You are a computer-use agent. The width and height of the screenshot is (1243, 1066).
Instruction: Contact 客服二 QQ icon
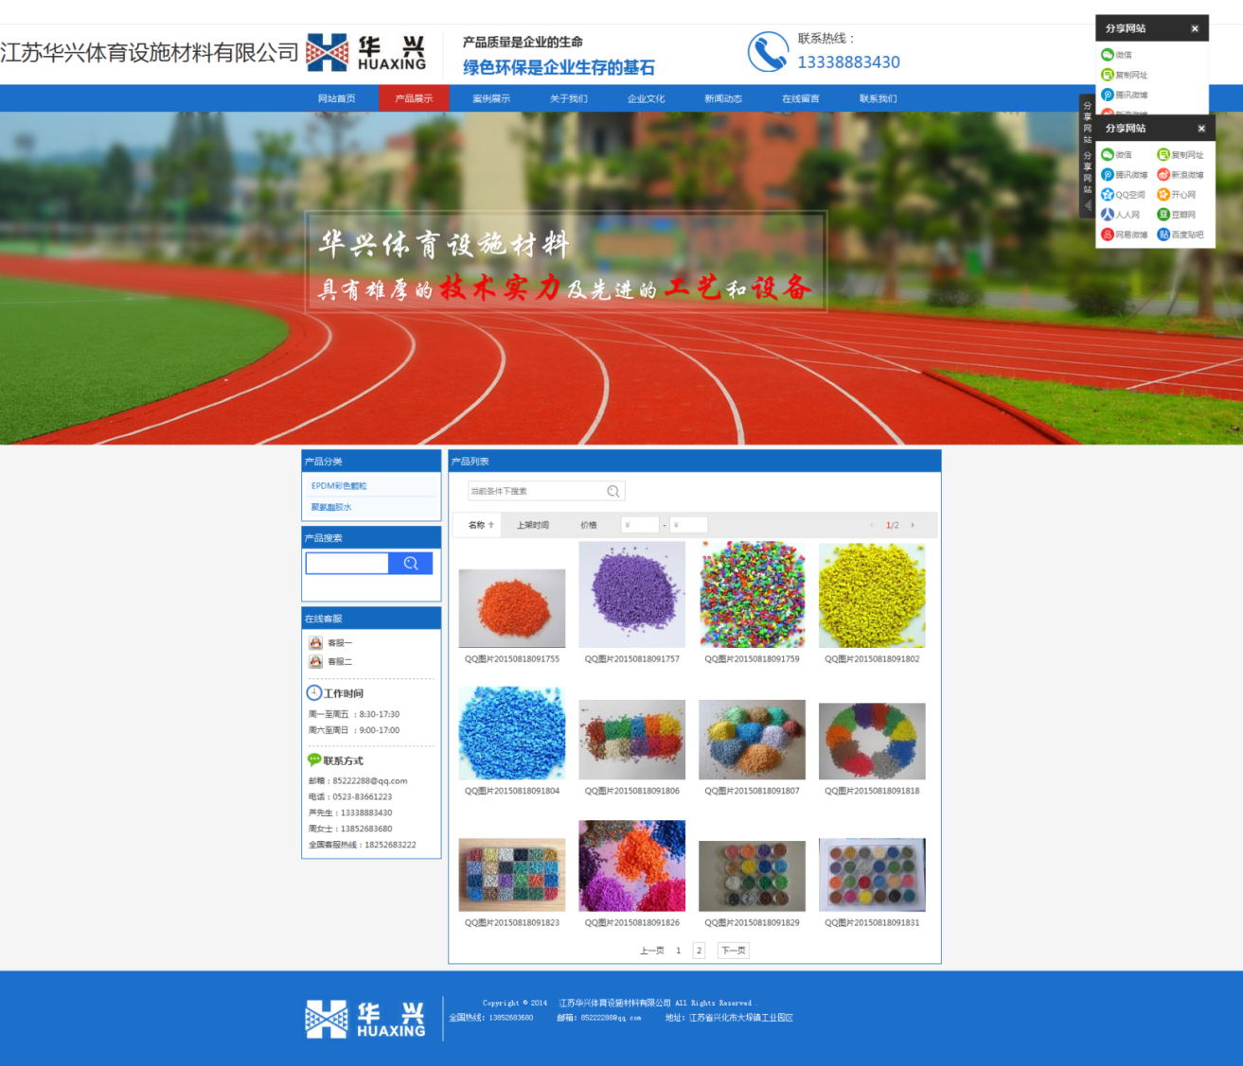pos(316,662)
